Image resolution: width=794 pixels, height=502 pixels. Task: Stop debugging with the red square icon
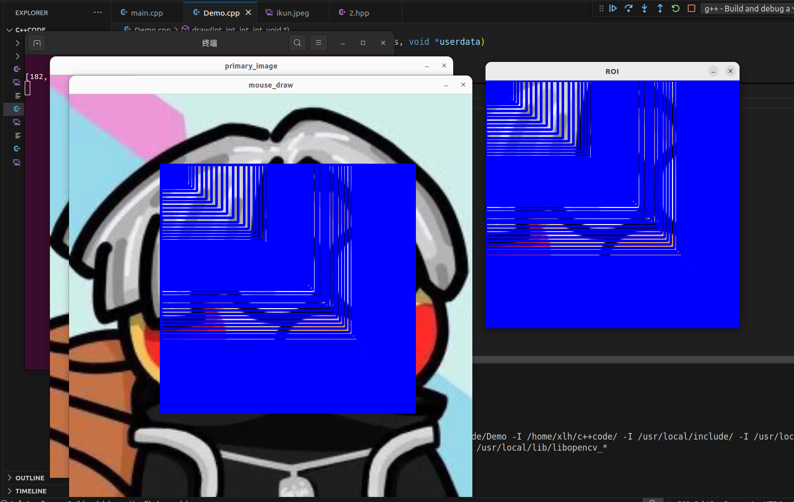click(x=692, y=9)
